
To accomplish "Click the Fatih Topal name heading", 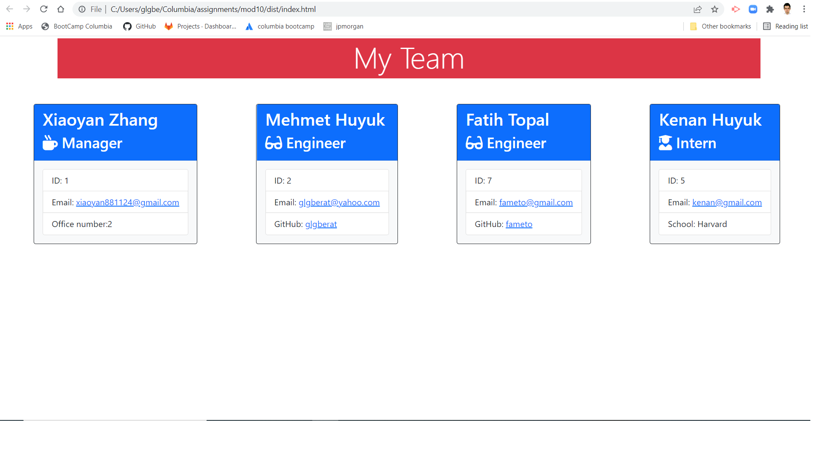I will (x=507, y=121).
